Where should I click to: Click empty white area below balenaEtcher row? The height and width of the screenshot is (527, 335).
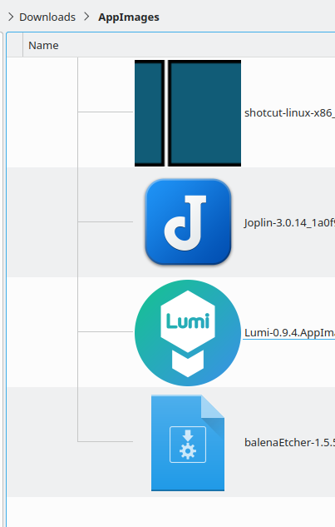[x=171, y=511]
